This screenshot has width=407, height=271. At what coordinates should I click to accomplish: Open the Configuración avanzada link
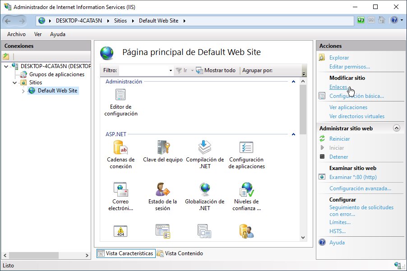tap(360, 188)
